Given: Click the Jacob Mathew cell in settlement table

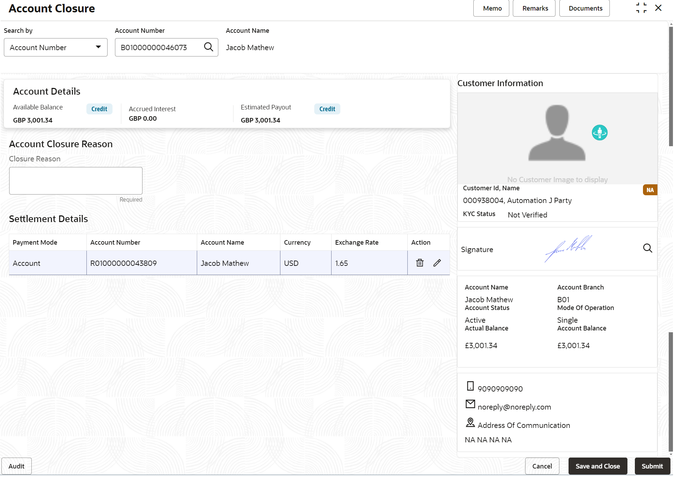Looking at the screenshot, I should (x=238, y=263).
